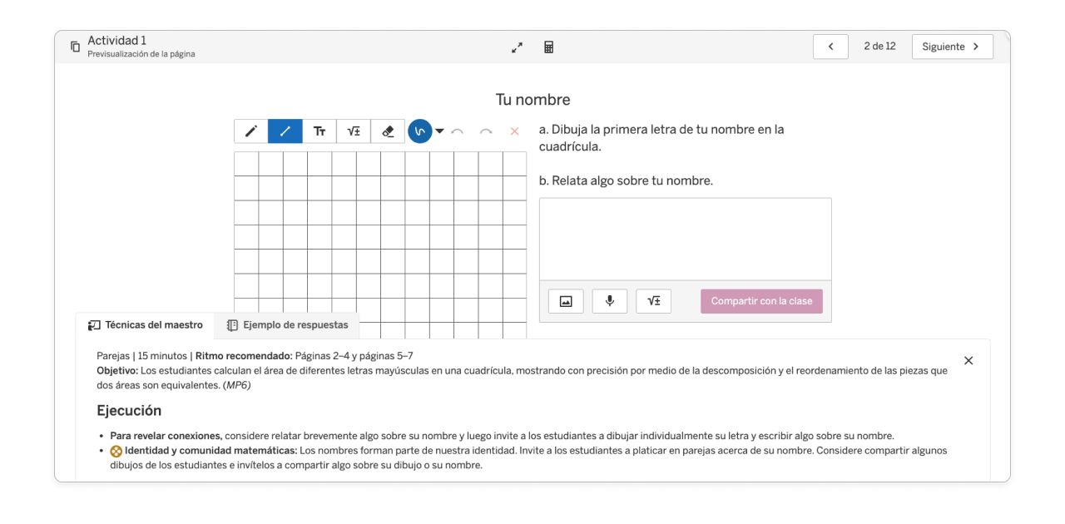Select the freehand pencil drawing tool
Screen dimensions: 1065x524
250,131
